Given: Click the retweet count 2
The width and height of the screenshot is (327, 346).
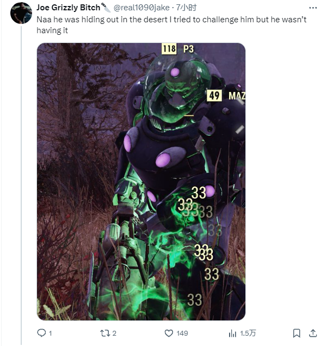Looking at the screenshot, I should [x=115, y=333].
